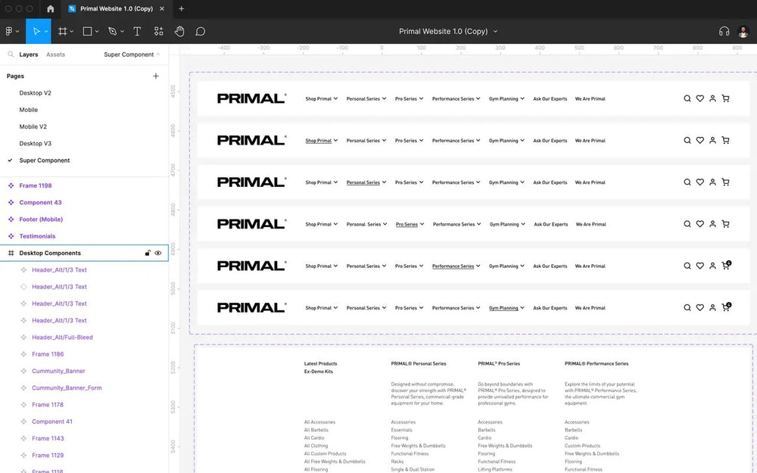Select the Cummunity_Banner_Form layer
Image resolution: width=757 pixels, height=473 pixels.
pyautogui.click(x=67, y=388)
